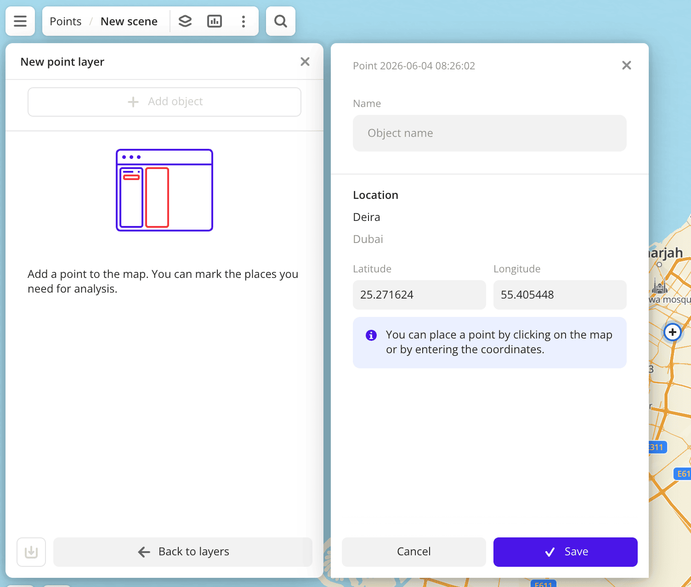
Task: Click the New scene breadcrumb
Action: tap(129, 22)
